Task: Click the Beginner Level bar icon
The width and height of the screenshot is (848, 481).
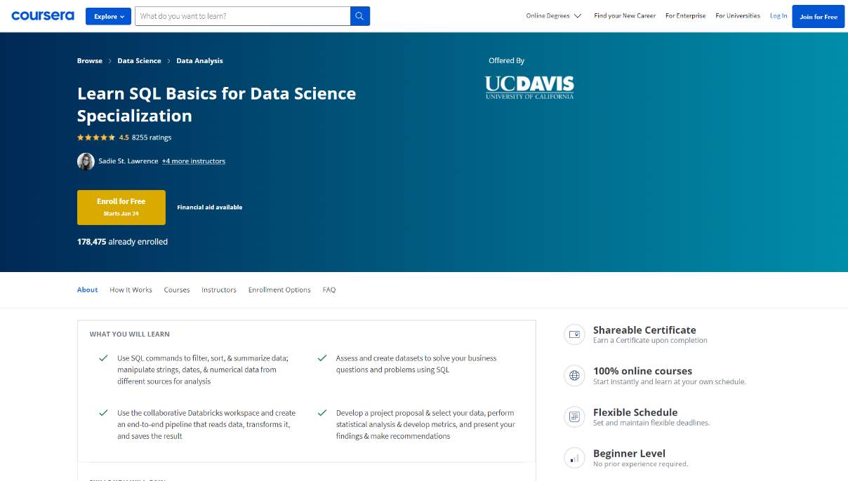Action: coord(574,459)
